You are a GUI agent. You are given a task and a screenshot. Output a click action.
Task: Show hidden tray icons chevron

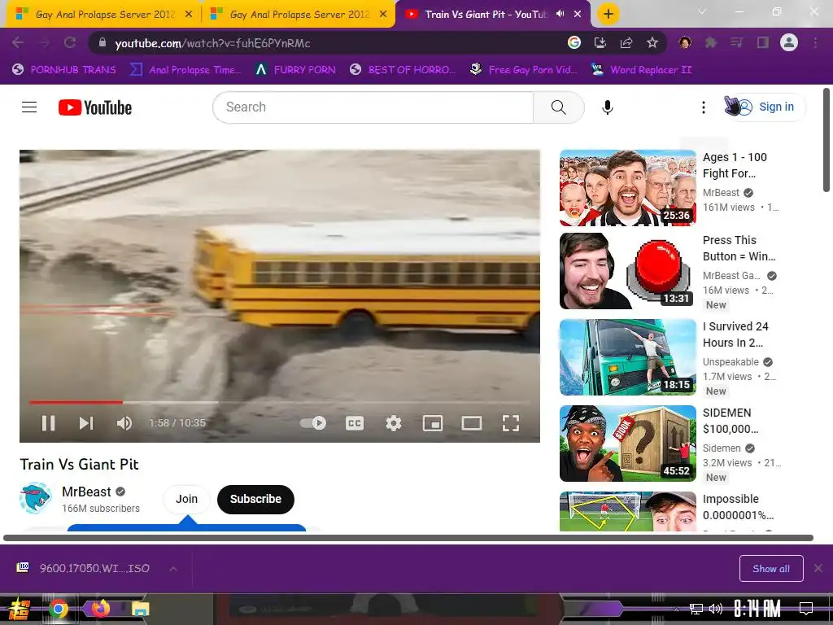point(675,609)
